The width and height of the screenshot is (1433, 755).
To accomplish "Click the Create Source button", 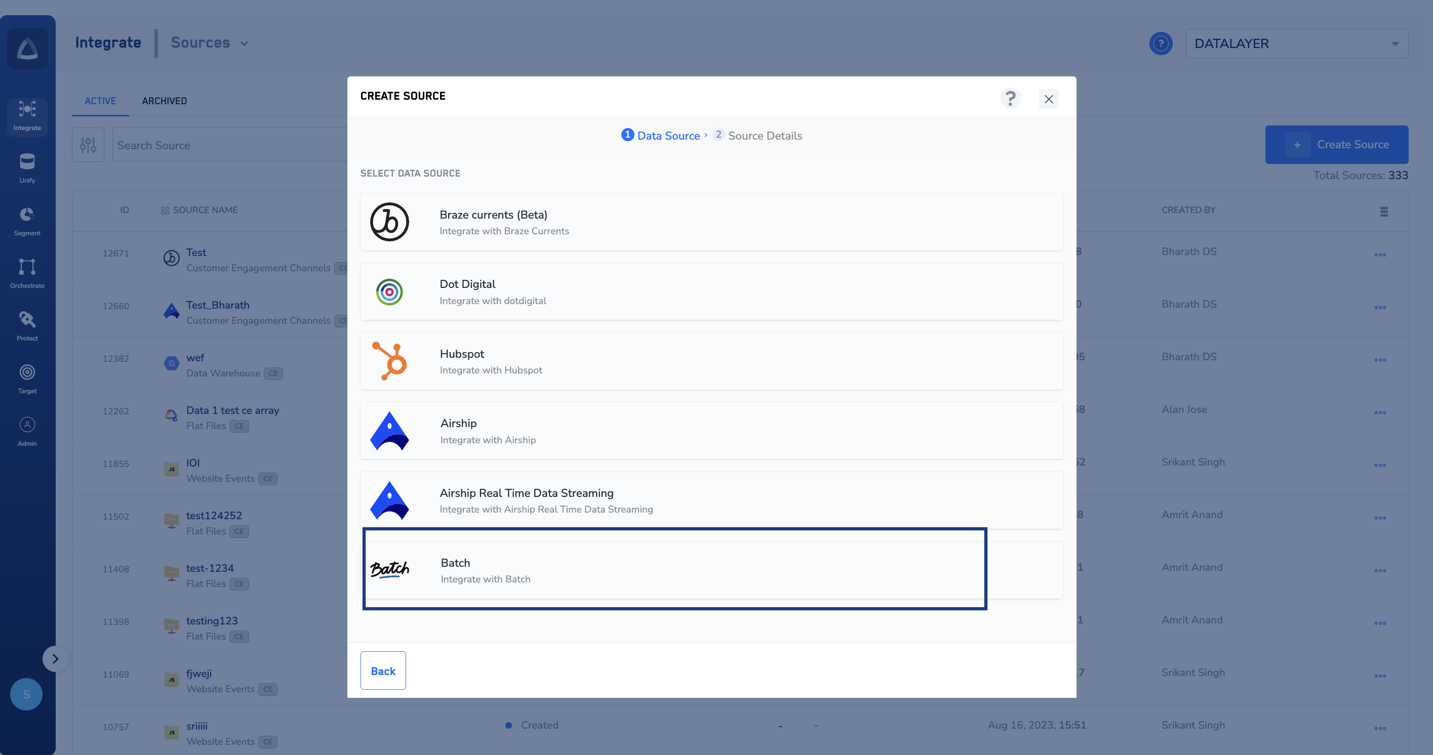I will coord(1336,145).
